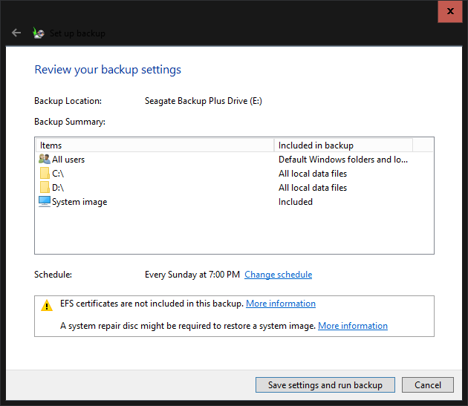
Task: Click the yellow warning icon
Action: [47, 304]
